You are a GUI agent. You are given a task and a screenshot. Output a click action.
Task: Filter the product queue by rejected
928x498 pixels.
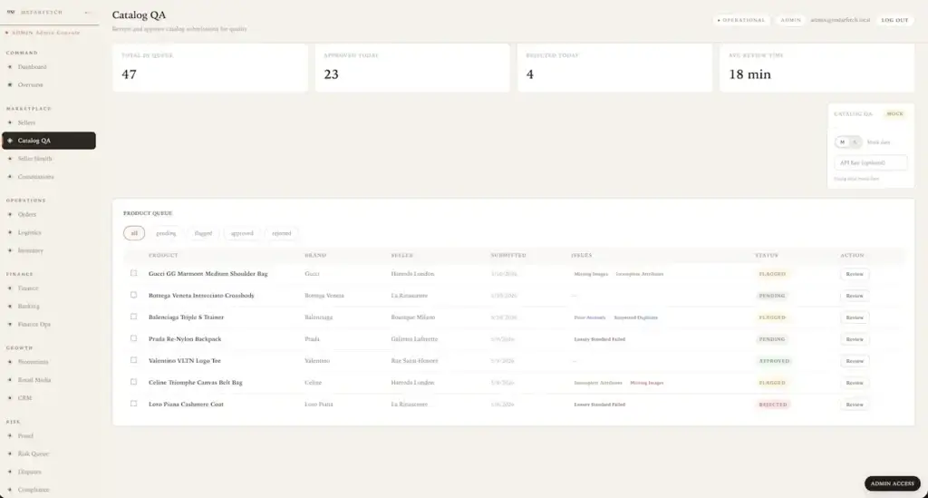click(x=282, y=233)
